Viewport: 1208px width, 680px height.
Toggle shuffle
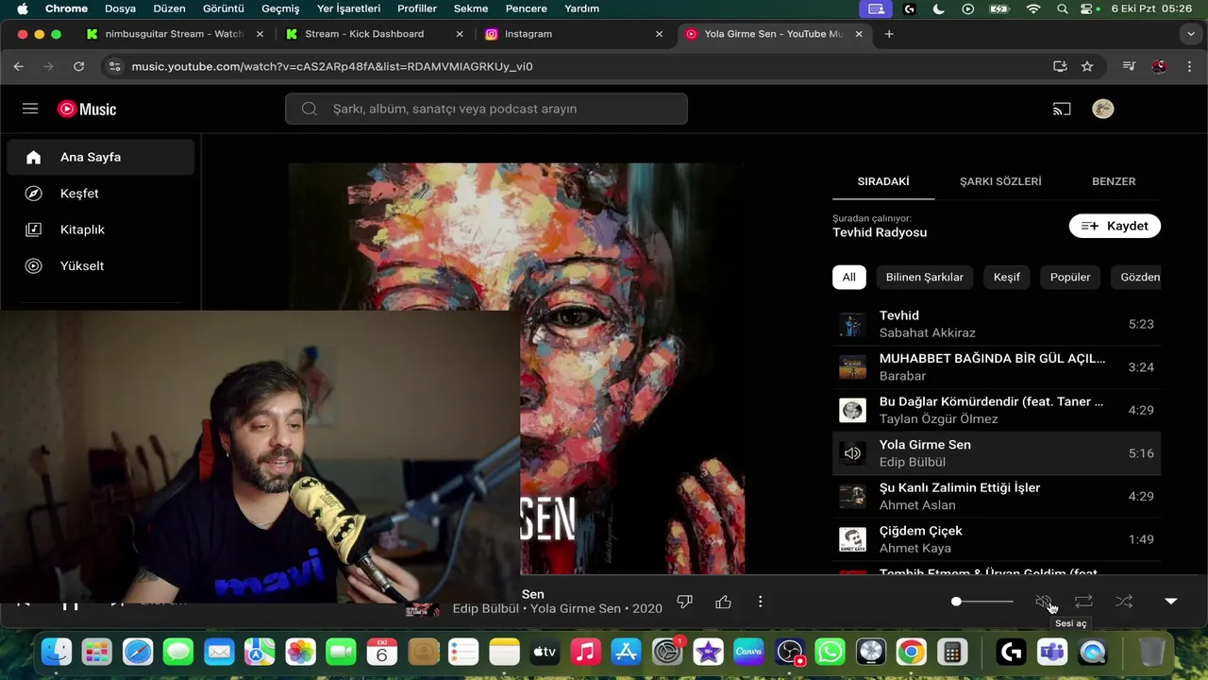(1123, 602)
